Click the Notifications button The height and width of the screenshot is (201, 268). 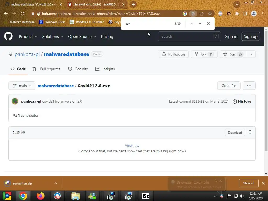pyautogui.click(x=174, y=54)
